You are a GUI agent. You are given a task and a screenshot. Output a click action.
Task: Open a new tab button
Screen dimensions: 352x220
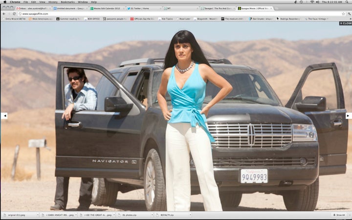coord(277,8)
